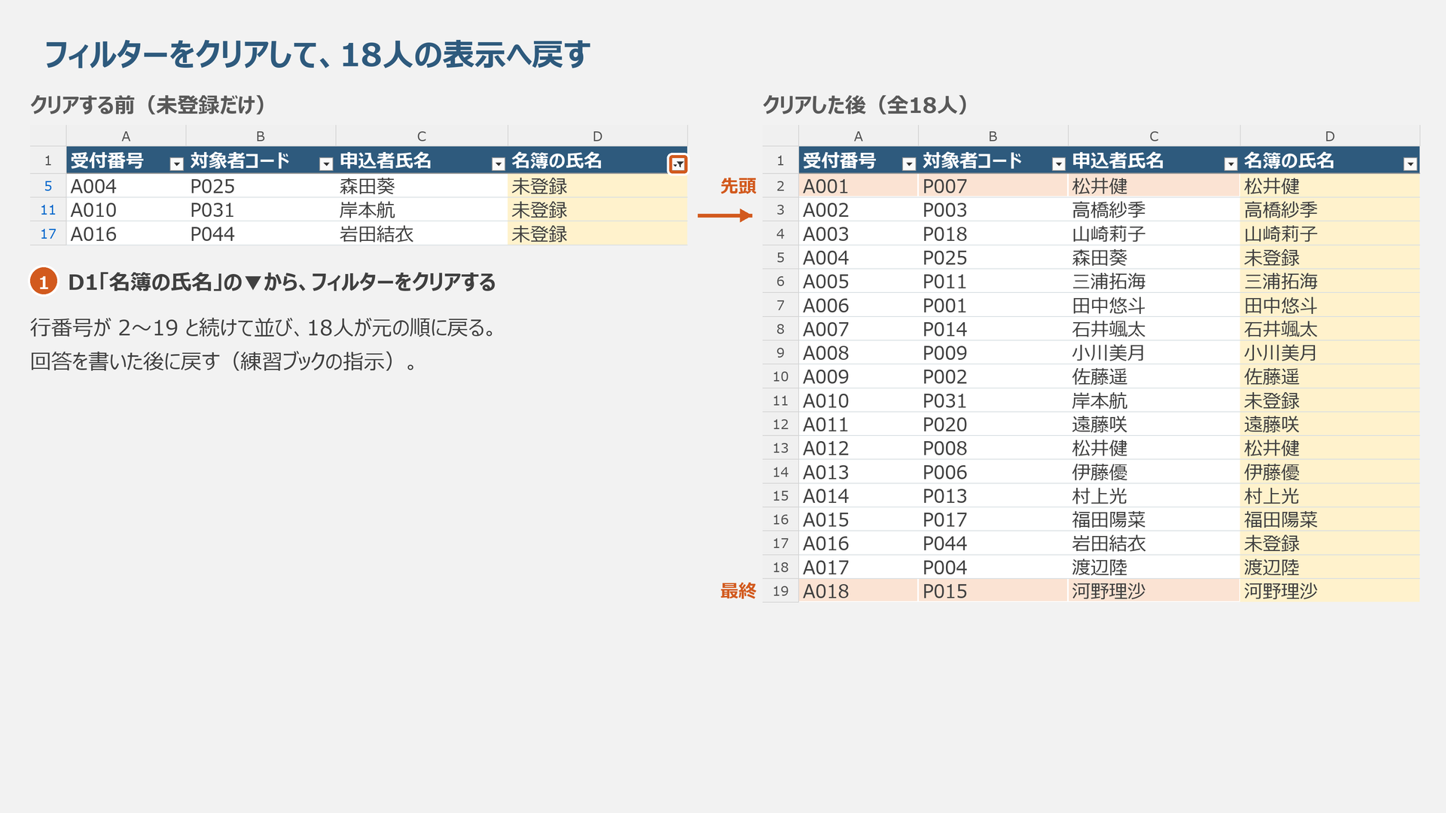The image size is (1446, 813).
Task: Select column C header in right table
Action: click(x=1154, y=136)
